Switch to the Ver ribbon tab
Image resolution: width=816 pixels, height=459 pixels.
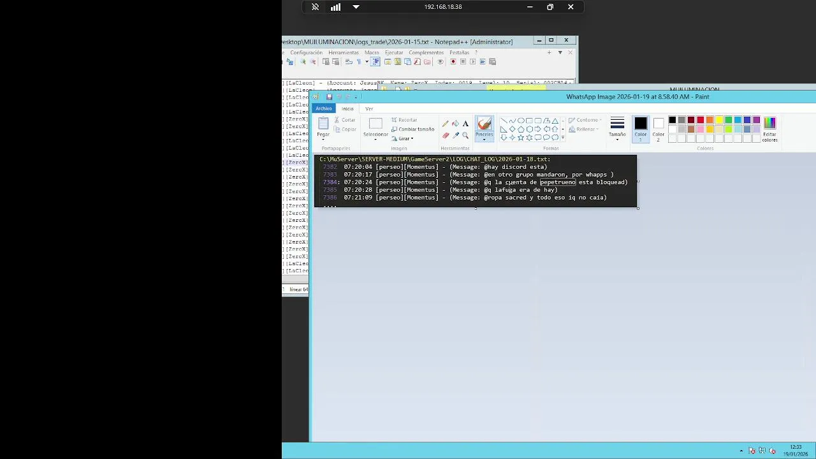tap(369, 108)
